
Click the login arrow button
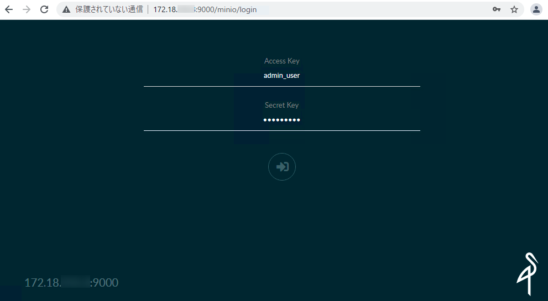tap(282, 167)
